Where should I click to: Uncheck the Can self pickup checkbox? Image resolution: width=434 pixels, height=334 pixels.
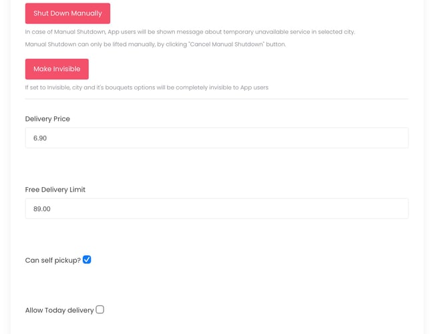coord(87,260)
